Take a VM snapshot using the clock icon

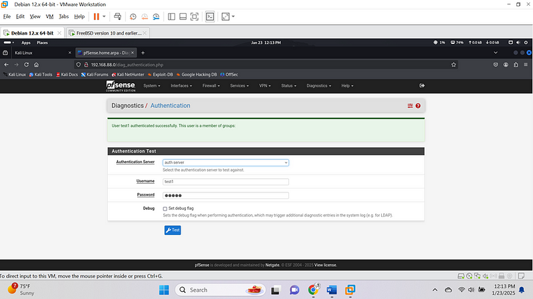[x=133, y=17]
